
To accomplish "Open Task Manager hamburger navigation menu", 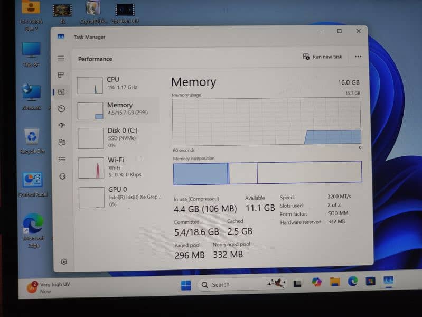I will coord(61,58).
